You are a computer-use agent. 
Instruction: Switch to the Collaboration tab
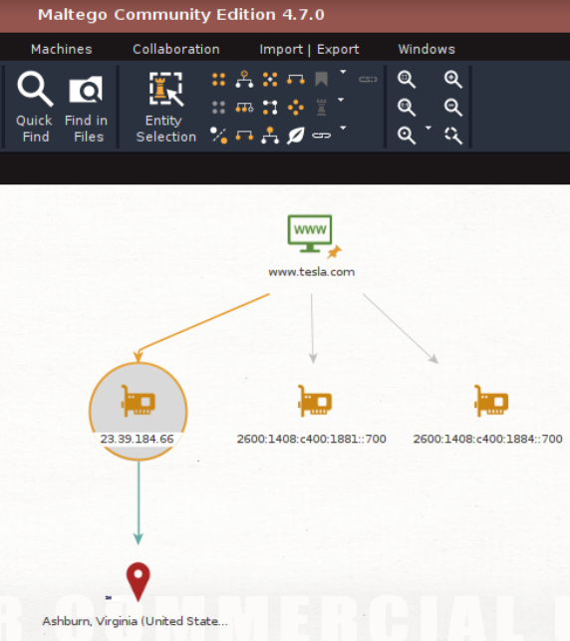click(x=176, y=49)
